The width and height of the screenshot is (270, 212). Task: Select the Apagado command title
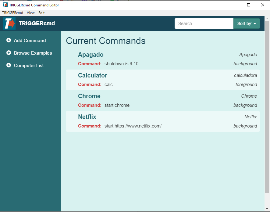click(x=91, y=55)
